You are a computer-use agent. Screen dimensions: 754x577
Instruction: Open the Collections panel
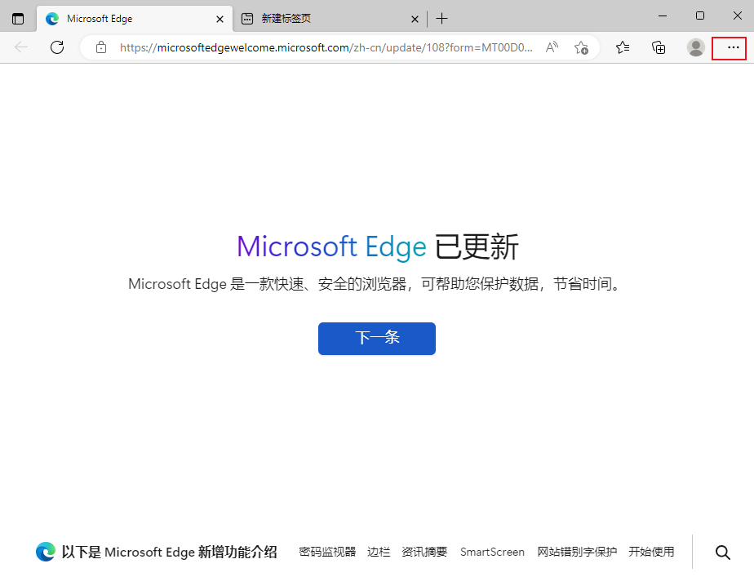pyautogui.click(x=659, y=47)
